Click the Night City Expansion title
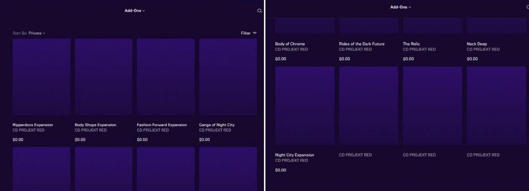529x191 pixels. click(294, 155)
